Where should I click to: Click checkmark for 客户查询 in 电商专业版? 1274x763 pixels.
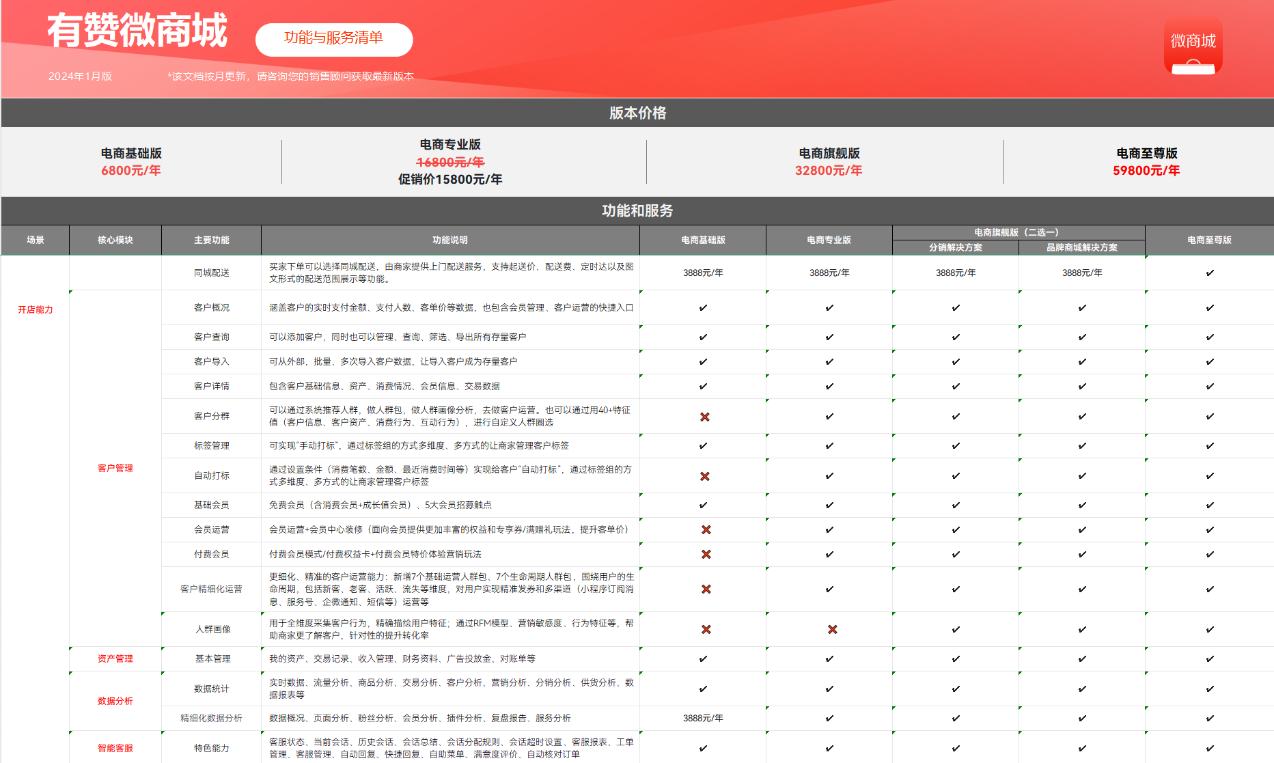829,337
